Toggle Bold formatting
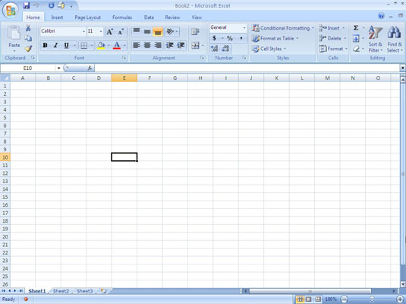 coord(45,46)
